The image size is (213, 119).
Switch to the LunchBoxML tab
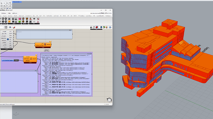tap(100, 16)
